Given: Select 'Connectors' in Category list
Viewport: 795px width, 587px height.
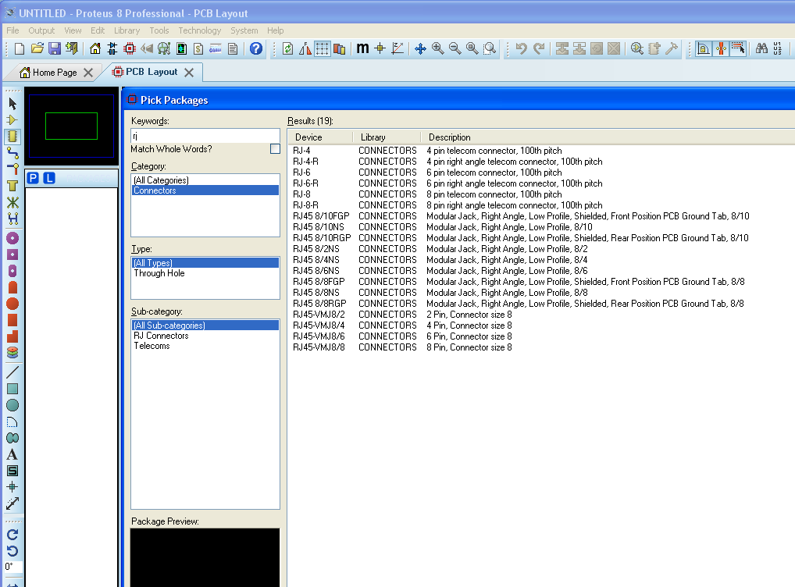Looking at the screenshot, I should [x=205, y=190].
